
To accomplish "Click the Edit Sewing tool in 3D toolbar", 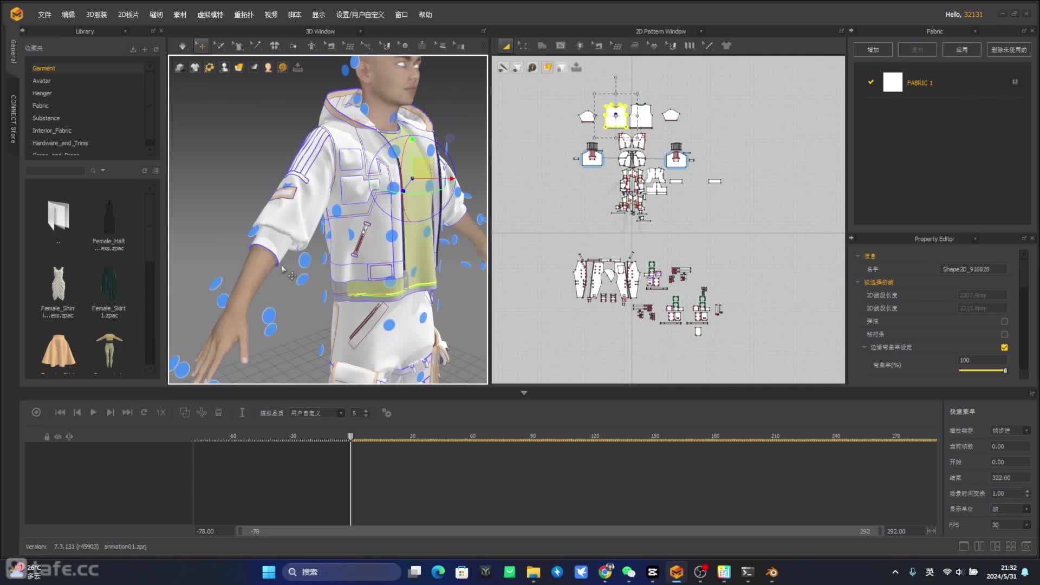I will (x=329, y=46).
